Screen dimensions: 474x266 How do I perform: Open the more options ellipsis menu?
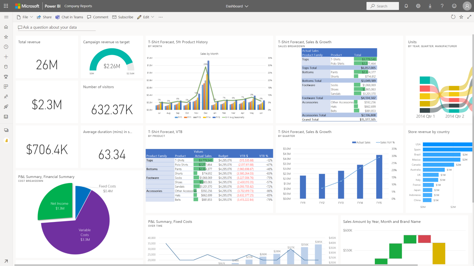[160, 17]
